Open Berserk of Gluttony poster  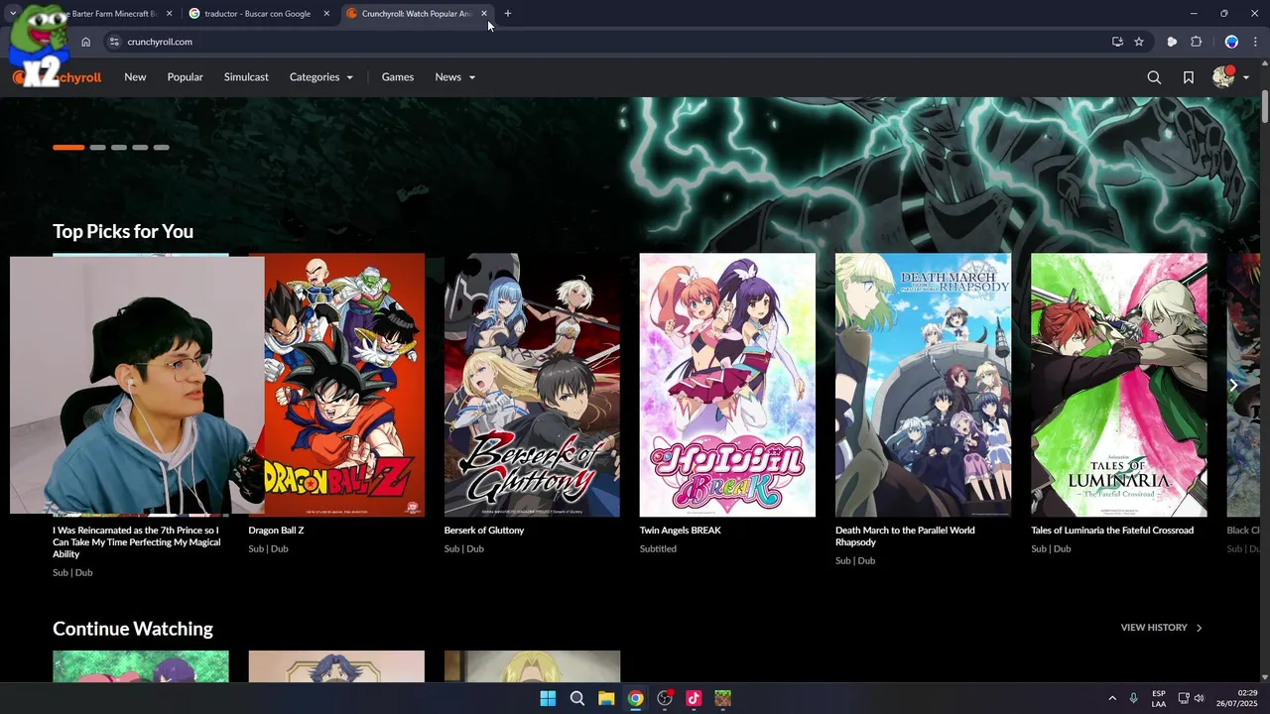[x=532, y=385]
